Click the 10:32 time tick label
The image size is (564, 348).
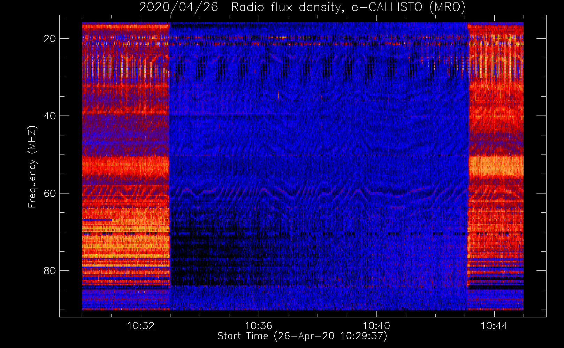(141, 326)
